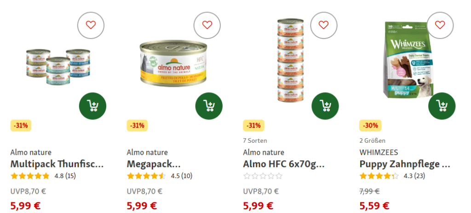This screenshot has height=213, width=471.
Task: Click the -30% discount badge
Action: click(x=370, y=125)
